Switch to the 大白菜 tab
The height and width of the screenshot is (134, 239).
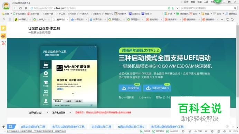[x=41, y=20]
